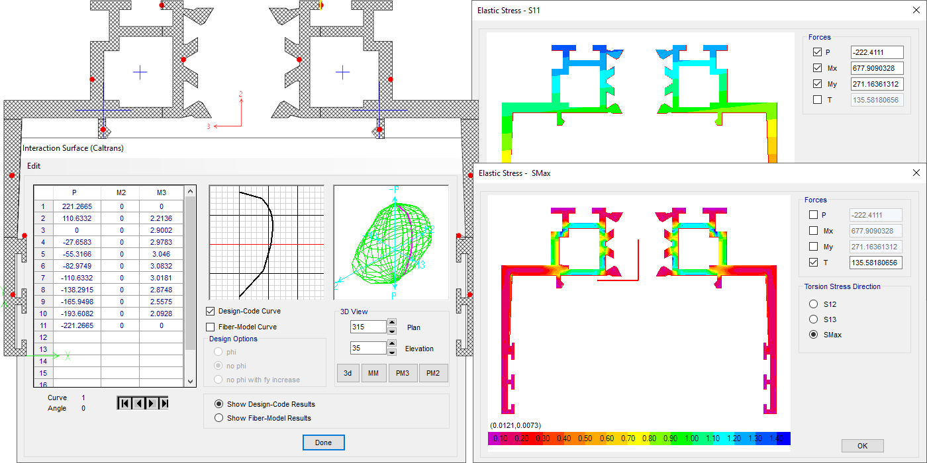This screenshot has width=927, height=463.
Task: Decrease Plan angle with down arrow
Action: 391,331
